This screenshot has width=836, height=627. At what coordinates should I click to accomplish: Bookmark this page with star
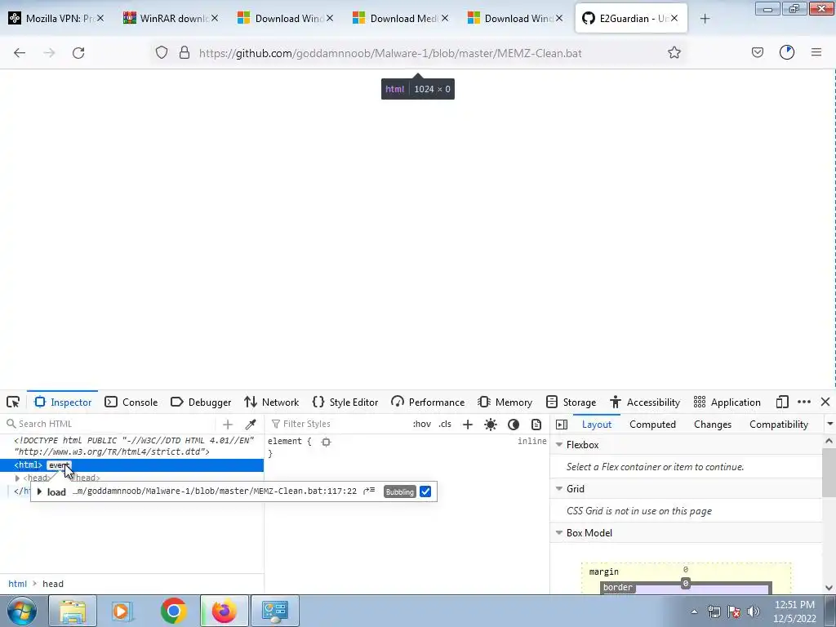coord(674,53)
